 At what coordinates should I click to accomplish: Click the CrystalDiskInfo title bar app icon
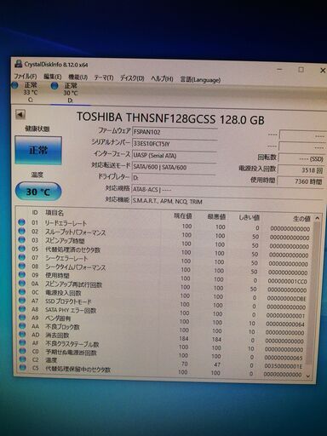point(19,64)
